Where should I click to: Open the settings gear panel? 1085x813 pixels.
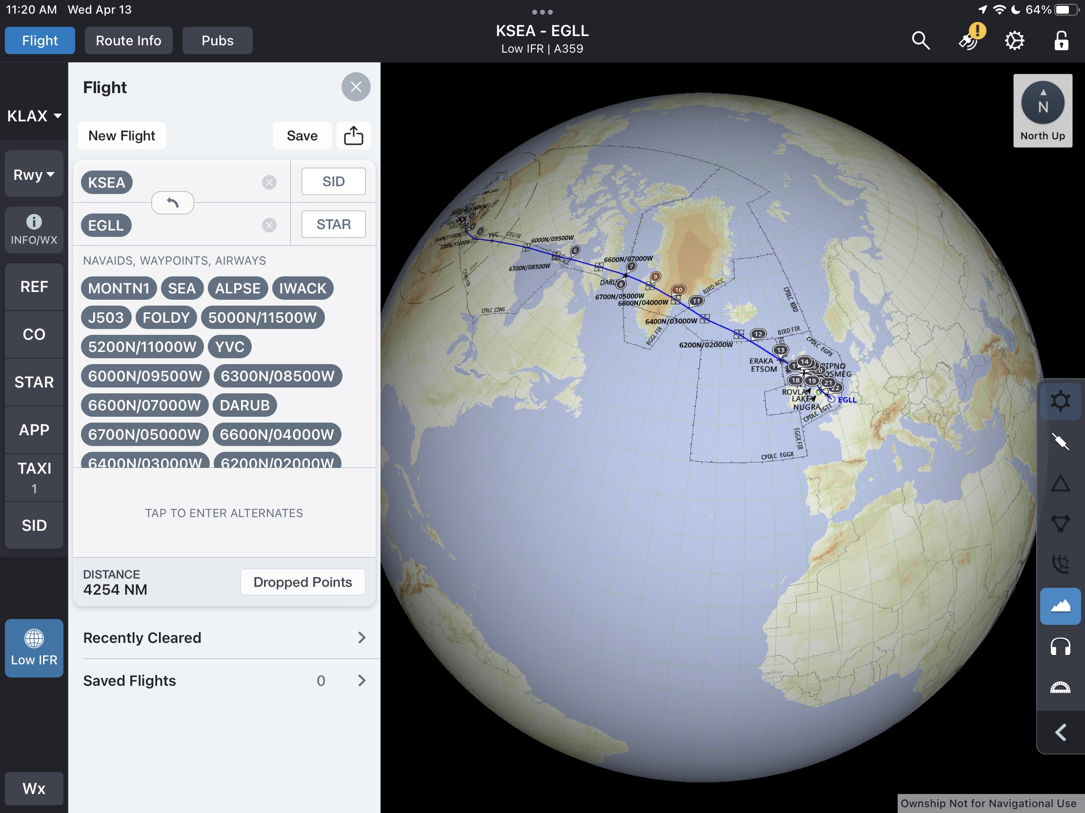[1015, 40]
